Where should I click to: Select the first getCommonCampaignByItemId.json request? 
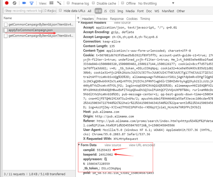pyautogui.click(x=39, y=24)
